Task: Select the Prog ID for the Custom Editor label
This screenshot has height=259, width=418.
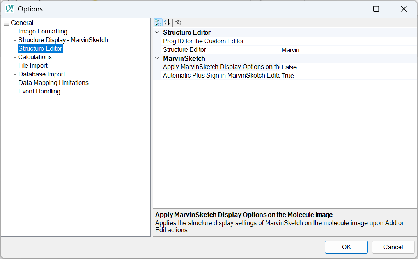Action: [x=204, y=41]
